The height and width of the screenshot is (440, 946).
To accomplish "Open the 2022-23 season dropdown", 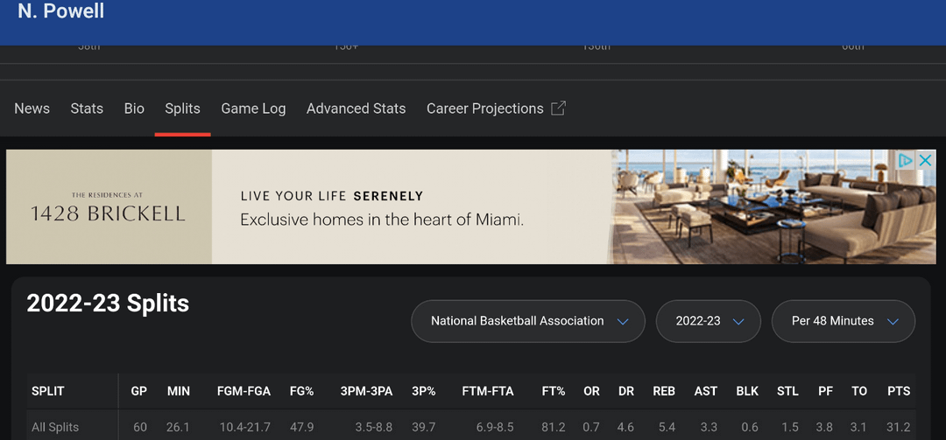I will [709, 321].
